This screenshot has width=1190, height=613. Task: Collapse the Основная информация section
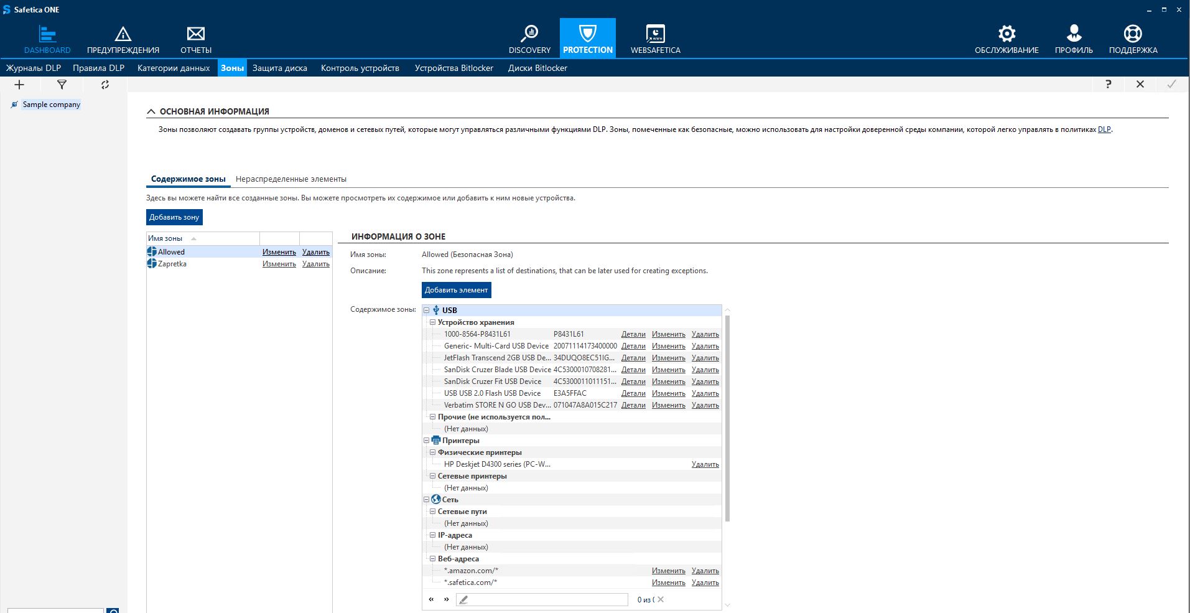(x=151, y=111)
